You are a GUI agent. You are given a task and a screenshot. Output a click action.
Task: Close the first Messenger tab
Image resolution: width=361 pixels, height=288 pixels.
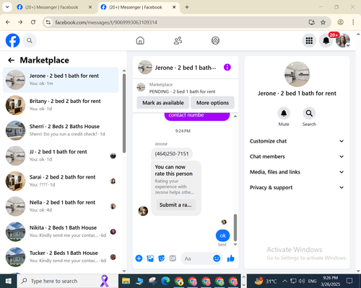coord(90,7)
